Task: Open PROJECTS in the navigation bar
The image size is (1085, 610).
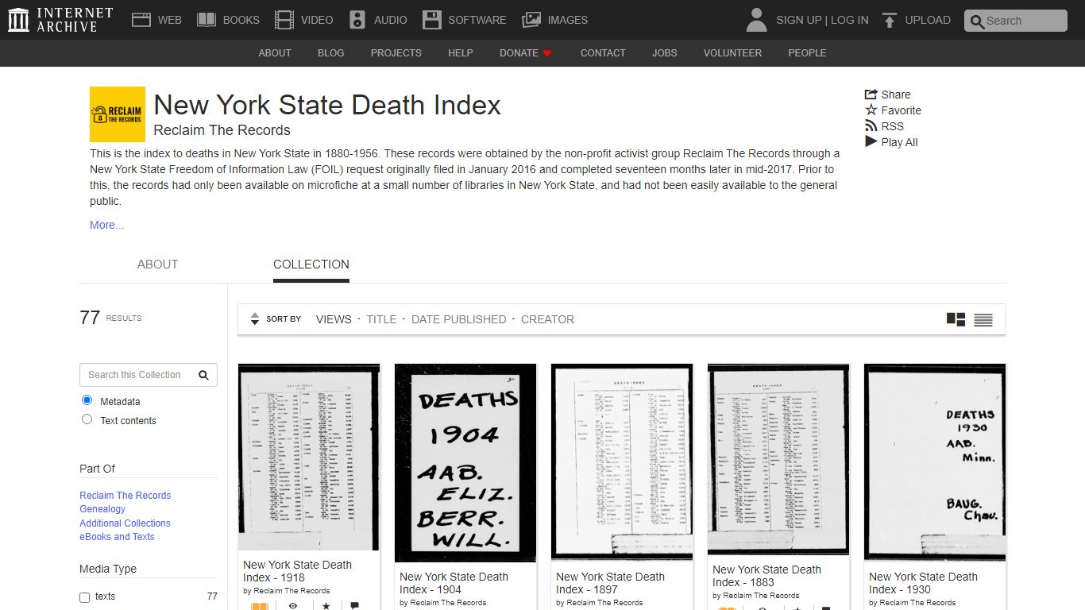Action: (396, 53)
